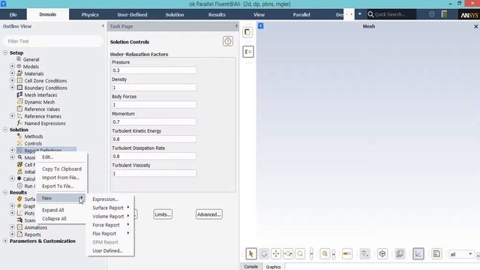Open the view orientation cube icon

tap(382, 253)
